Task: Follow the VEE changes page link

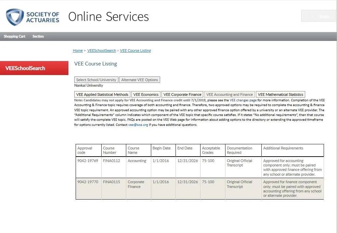Action: point(243,100)
